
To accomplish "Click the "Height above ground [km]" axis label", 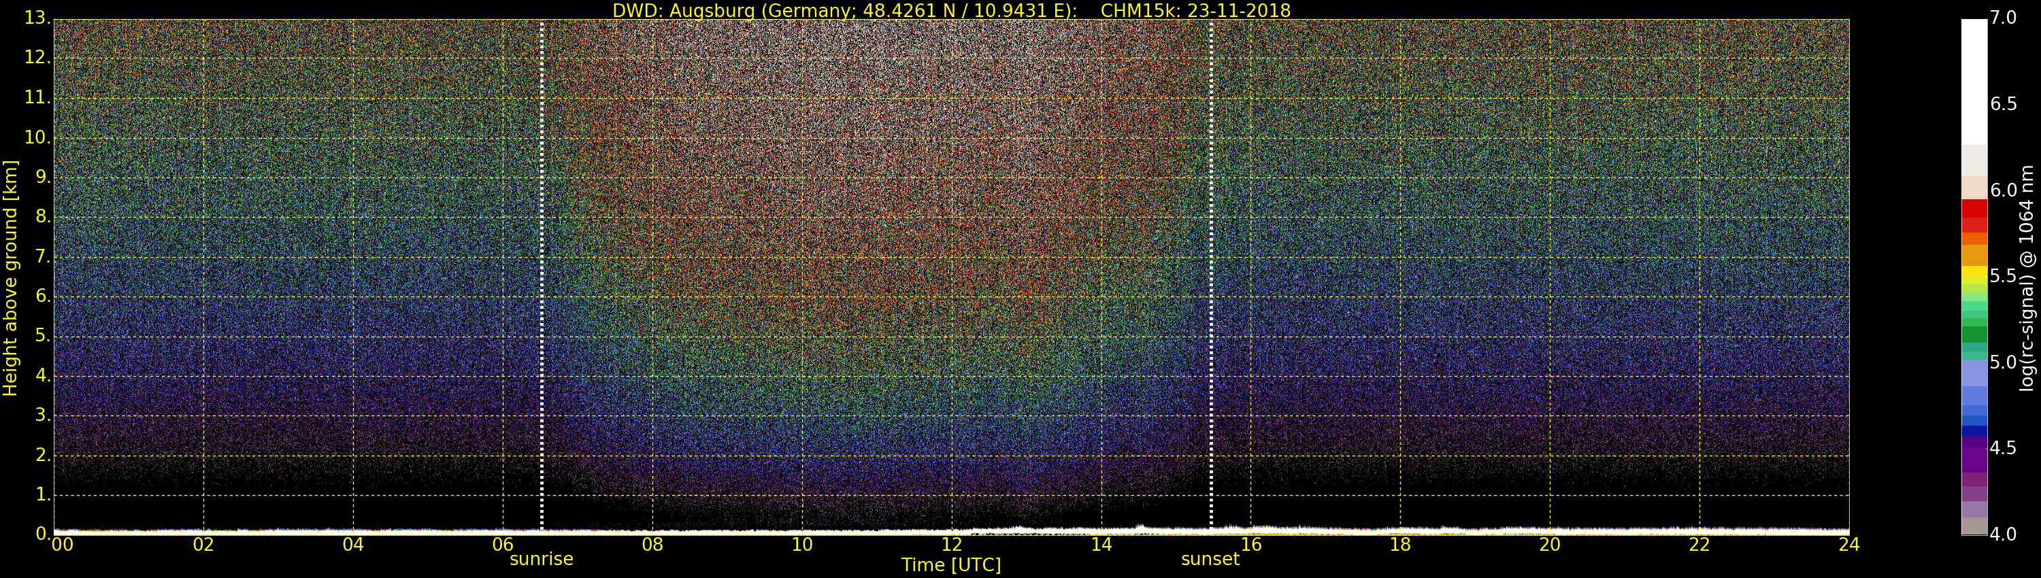I will pyautogui.click(x=10, y=277).
